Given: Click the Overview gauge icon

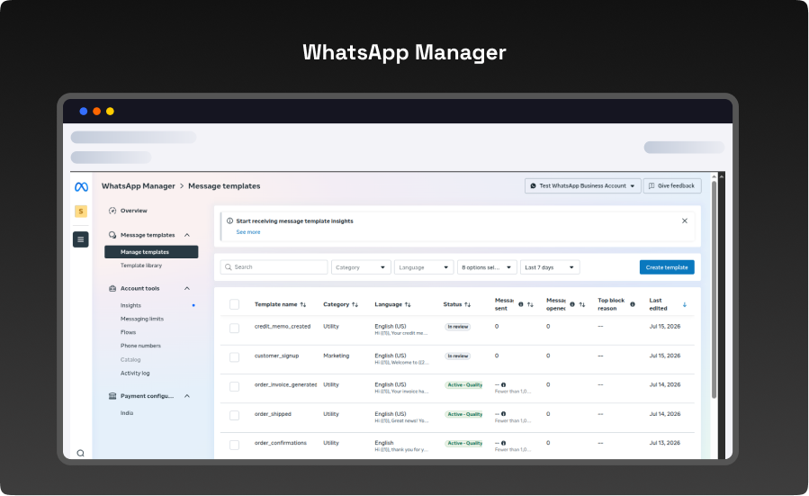Looking at the screenshot, I should [x=112, y=211].
